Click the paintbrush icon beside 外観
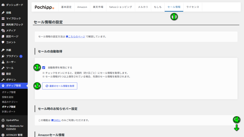 [x=3, y=50]
